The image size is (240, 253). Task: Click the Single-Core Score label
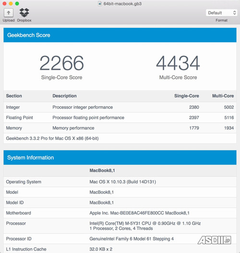[62, 77]
